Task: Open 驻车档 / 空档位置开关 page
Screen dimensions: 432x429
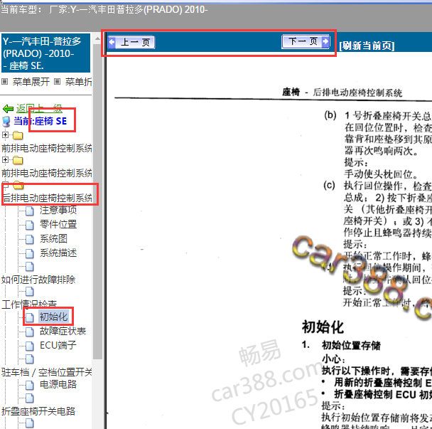Action: coord(47,372)
